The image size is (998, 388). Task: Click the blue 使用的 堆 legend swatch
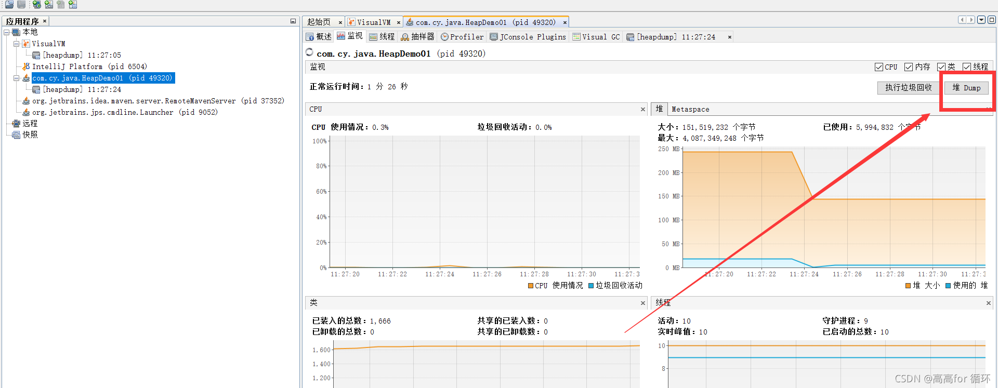pos(948,286)
